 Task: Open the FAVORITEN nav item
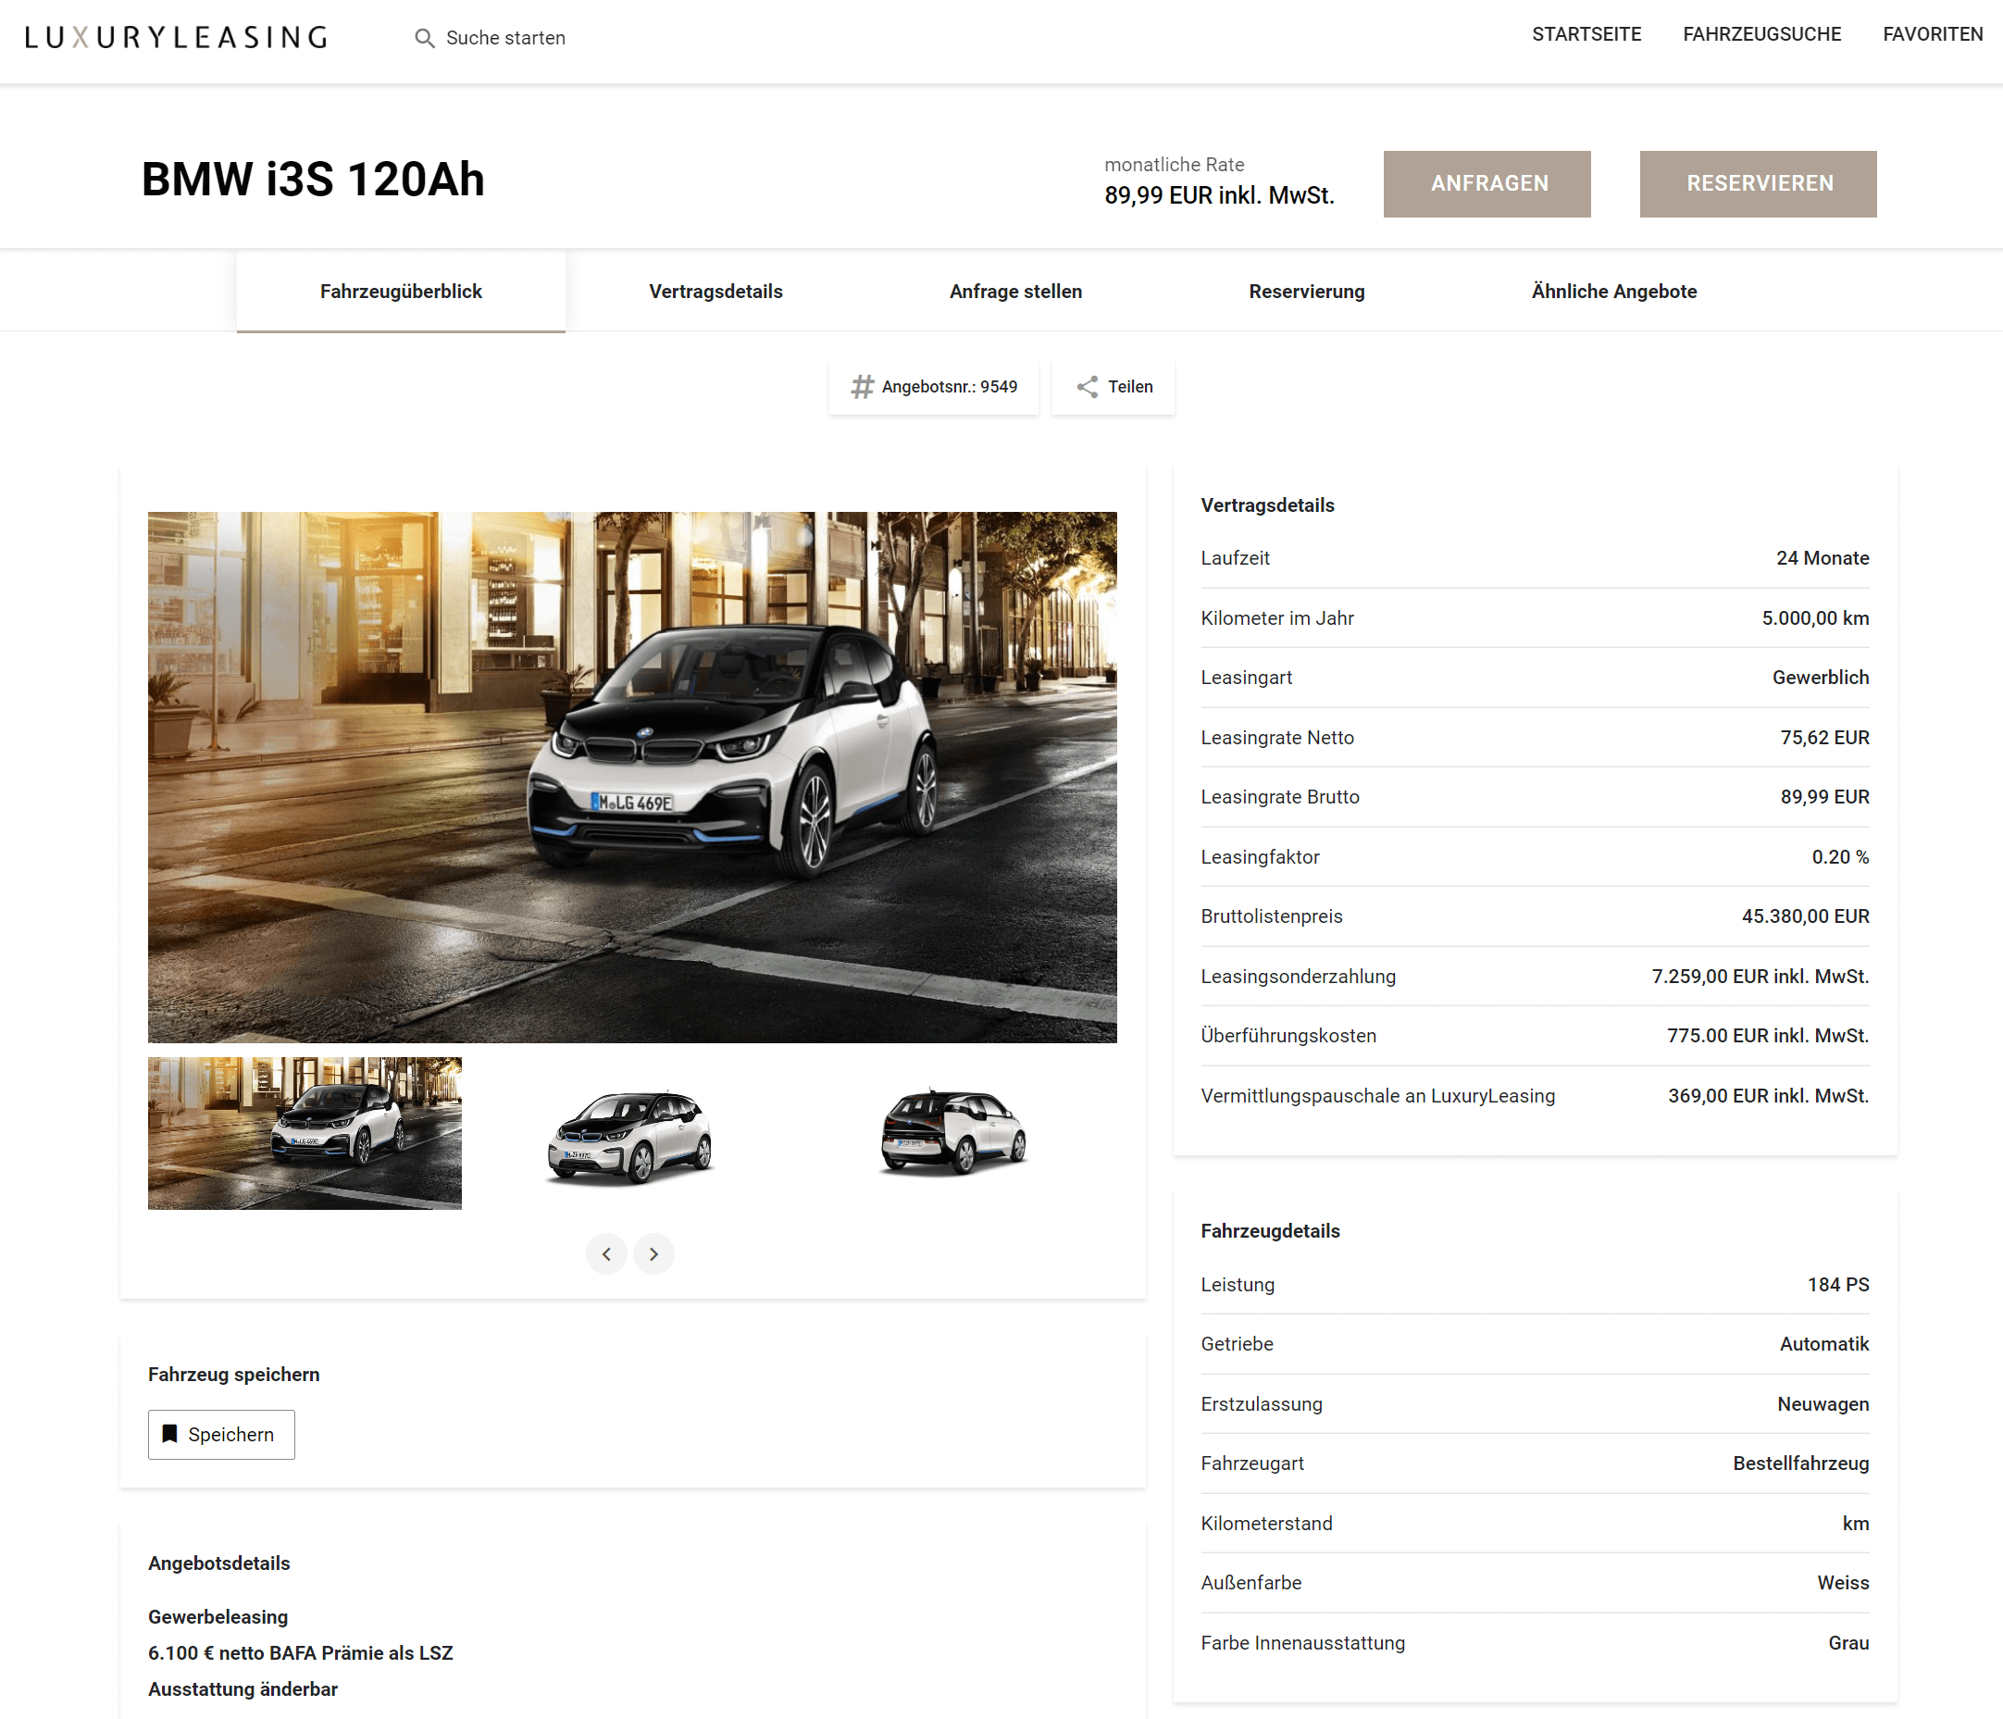[x=1933, y=34]
